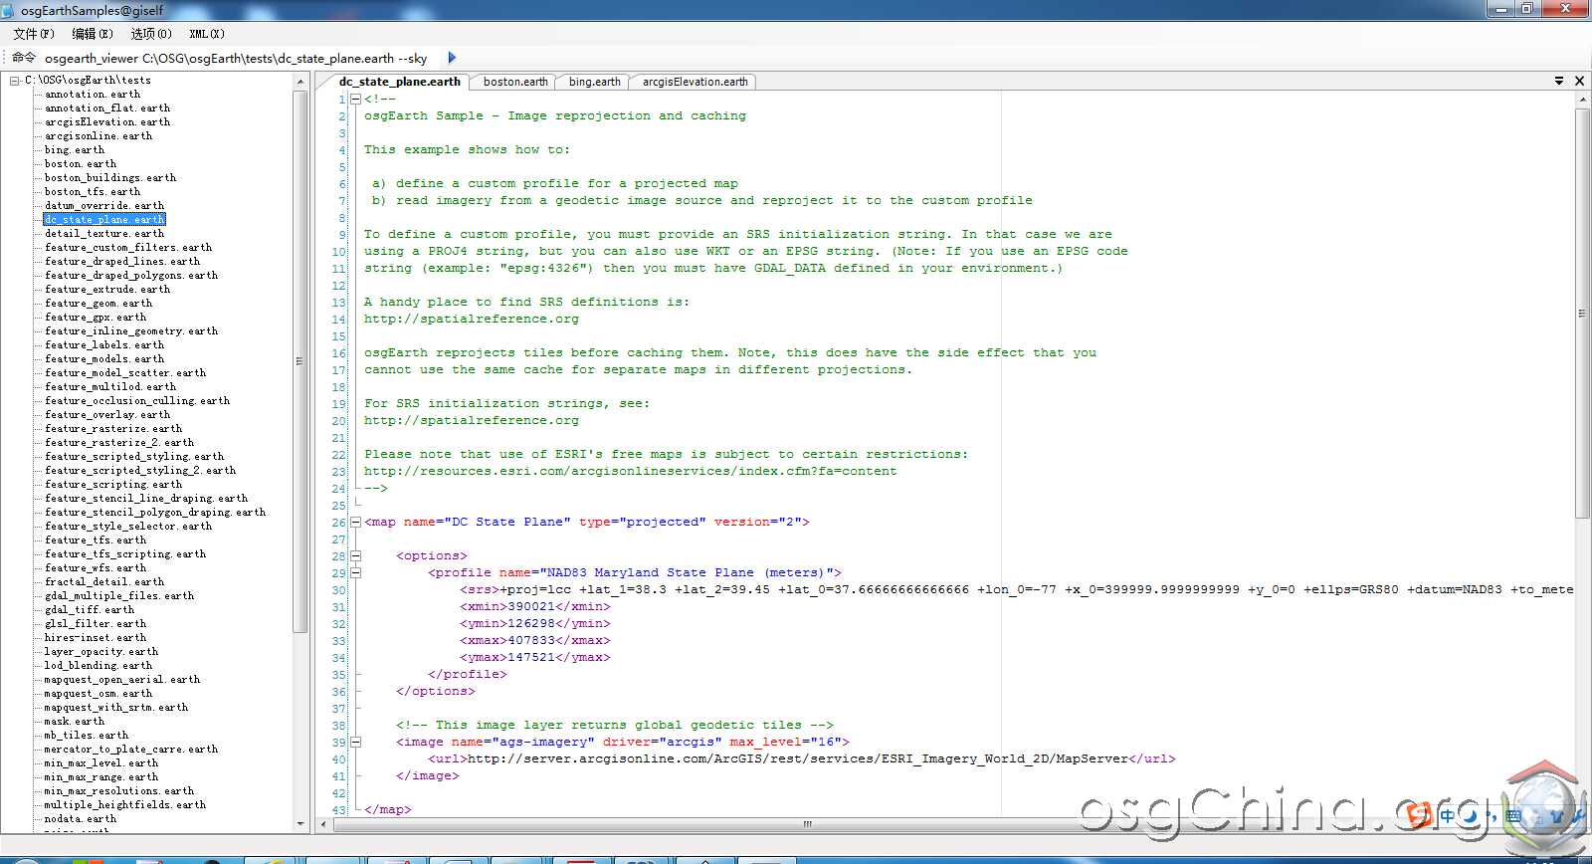This screenshot has width=1592, height=864.
Task: Select feature_extrude.earth in the tree
Action: point(106,289)
